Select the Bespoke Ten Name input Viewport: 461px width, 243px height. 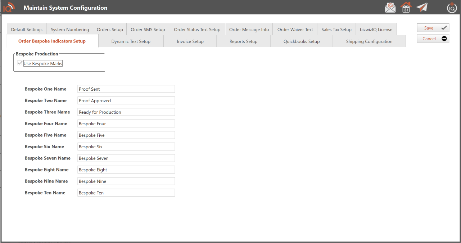pyautogui.click(x=126, y=193)
